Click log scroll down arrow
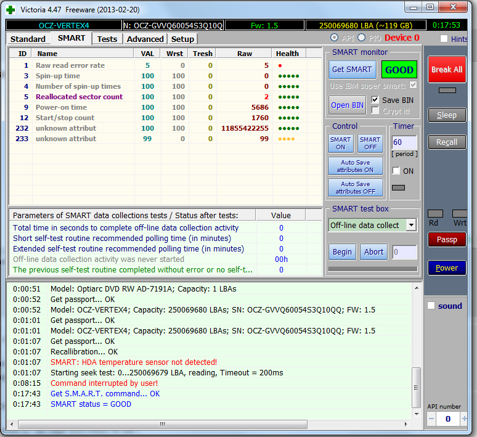 (417, 414)
